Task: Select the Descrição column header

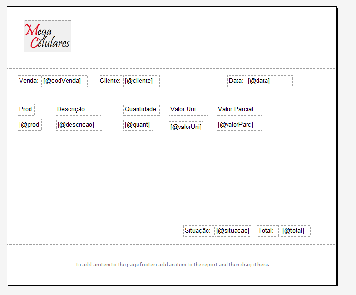Action: [x=79, y=109]
